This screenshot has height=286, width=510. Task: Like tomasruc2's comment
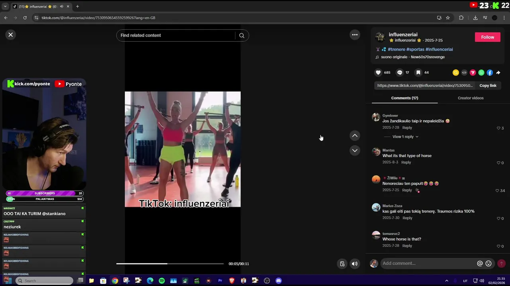(x=498, y=246)
